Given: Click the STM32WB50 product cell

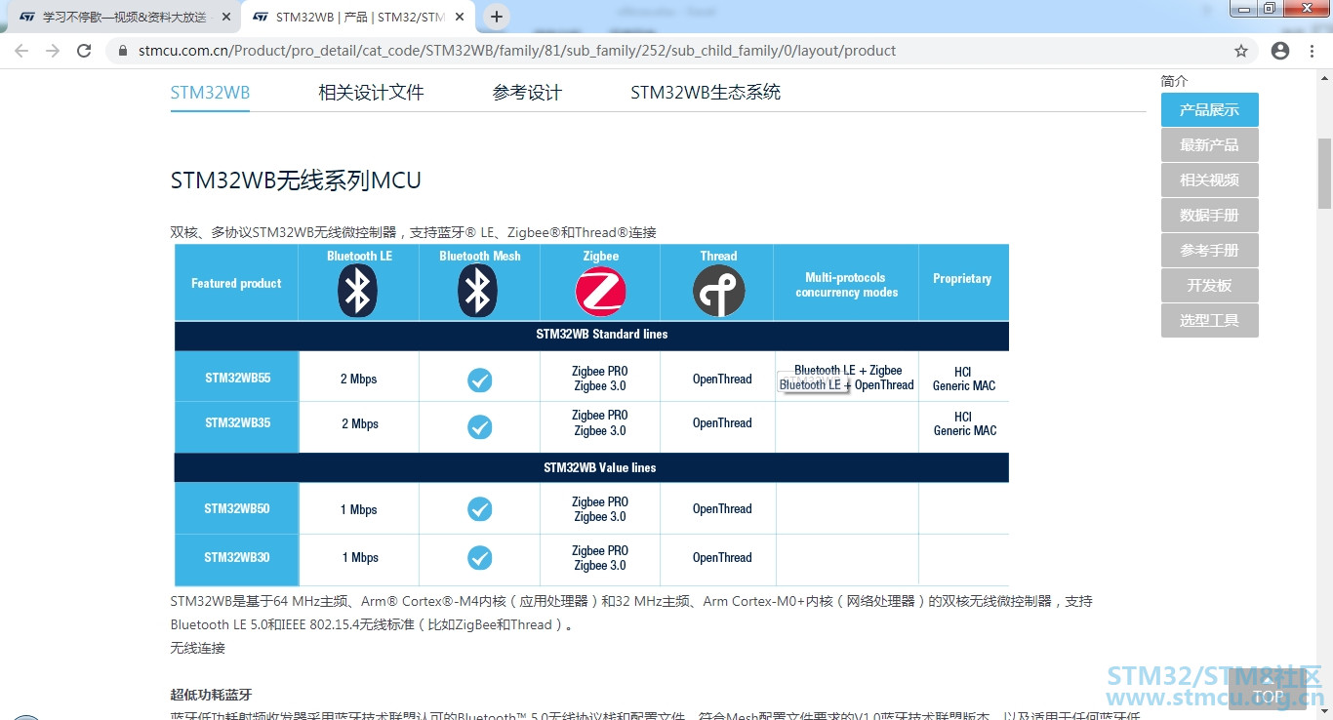Looking at the screenshot, I should point(237,508).
